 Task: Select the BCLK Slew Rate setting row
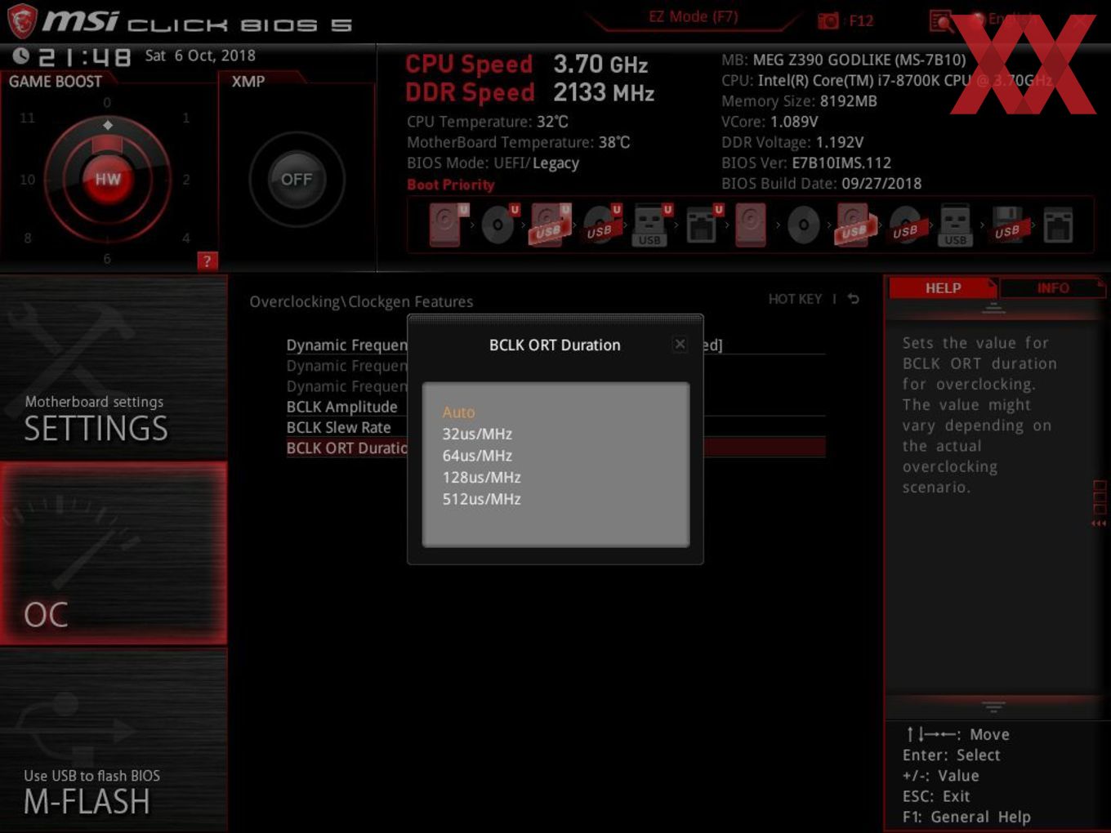[x=555, y=427]
